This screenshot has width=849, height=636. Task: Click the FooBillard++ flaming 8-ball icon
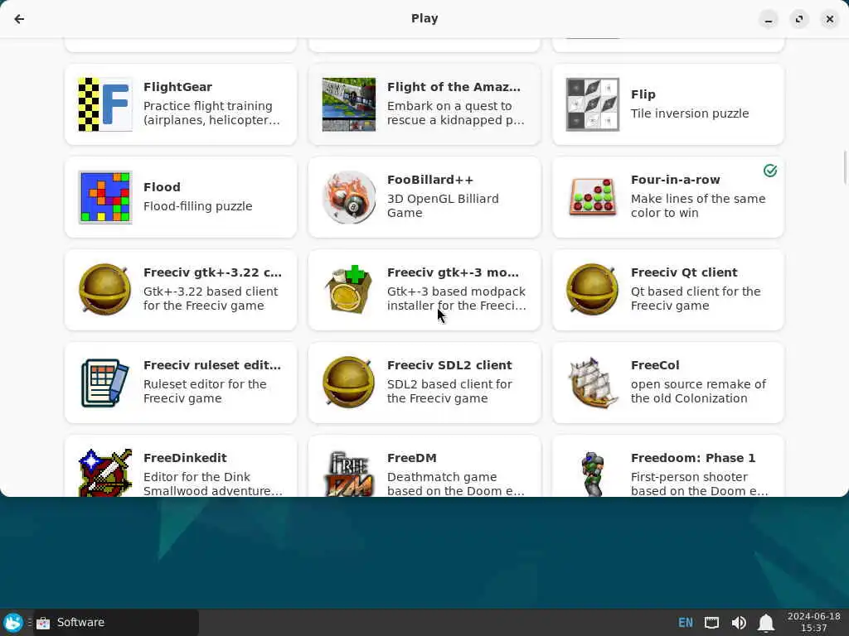pos(349,197)
